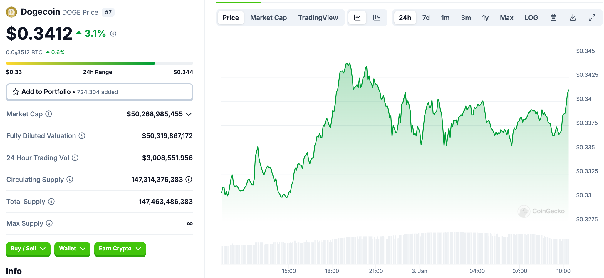Click the star icon to add to portfolio
The width and height of the screenshot is (604, 278).
click(16, 92)
